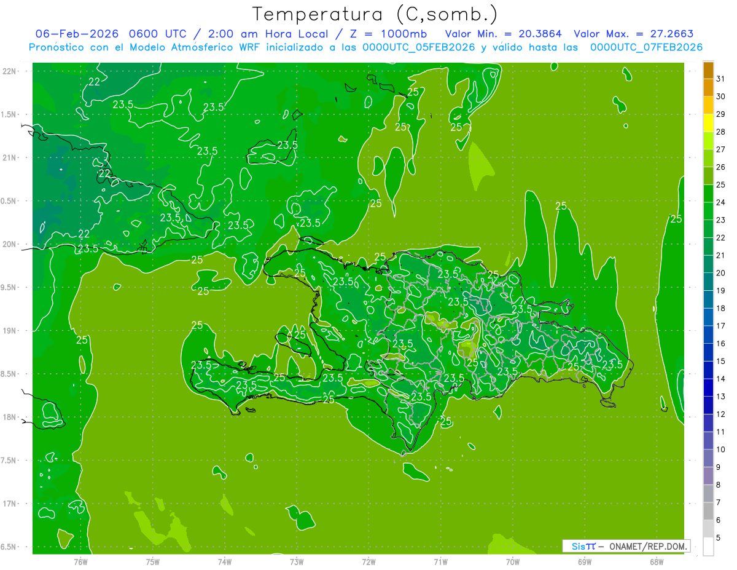The width and height of the screenshot is (737, 570).
Task: Click the "17N" latitude axis label
Action: point(9,504)
